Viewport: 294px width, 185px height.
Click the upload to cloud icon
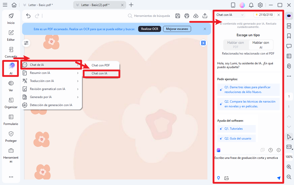click(196, 16)
